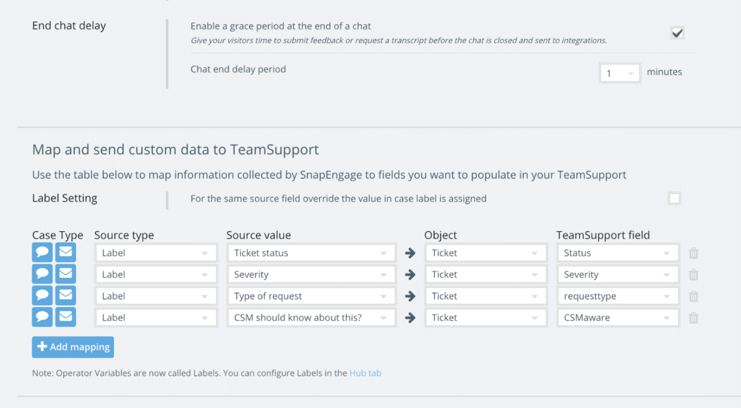Click the Add mapping button

73,347
